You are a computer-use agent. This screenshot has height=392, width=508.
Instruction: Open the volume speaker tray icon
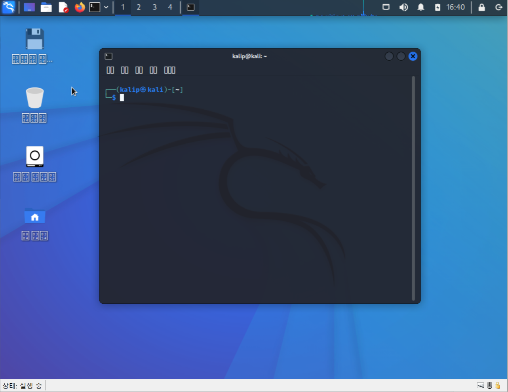tap(403, 7)
